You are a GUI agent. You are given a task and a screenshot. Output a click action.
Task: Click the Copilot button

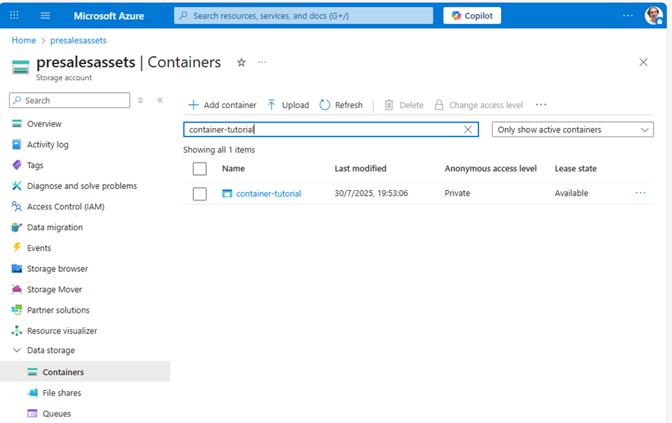point(472,15)
